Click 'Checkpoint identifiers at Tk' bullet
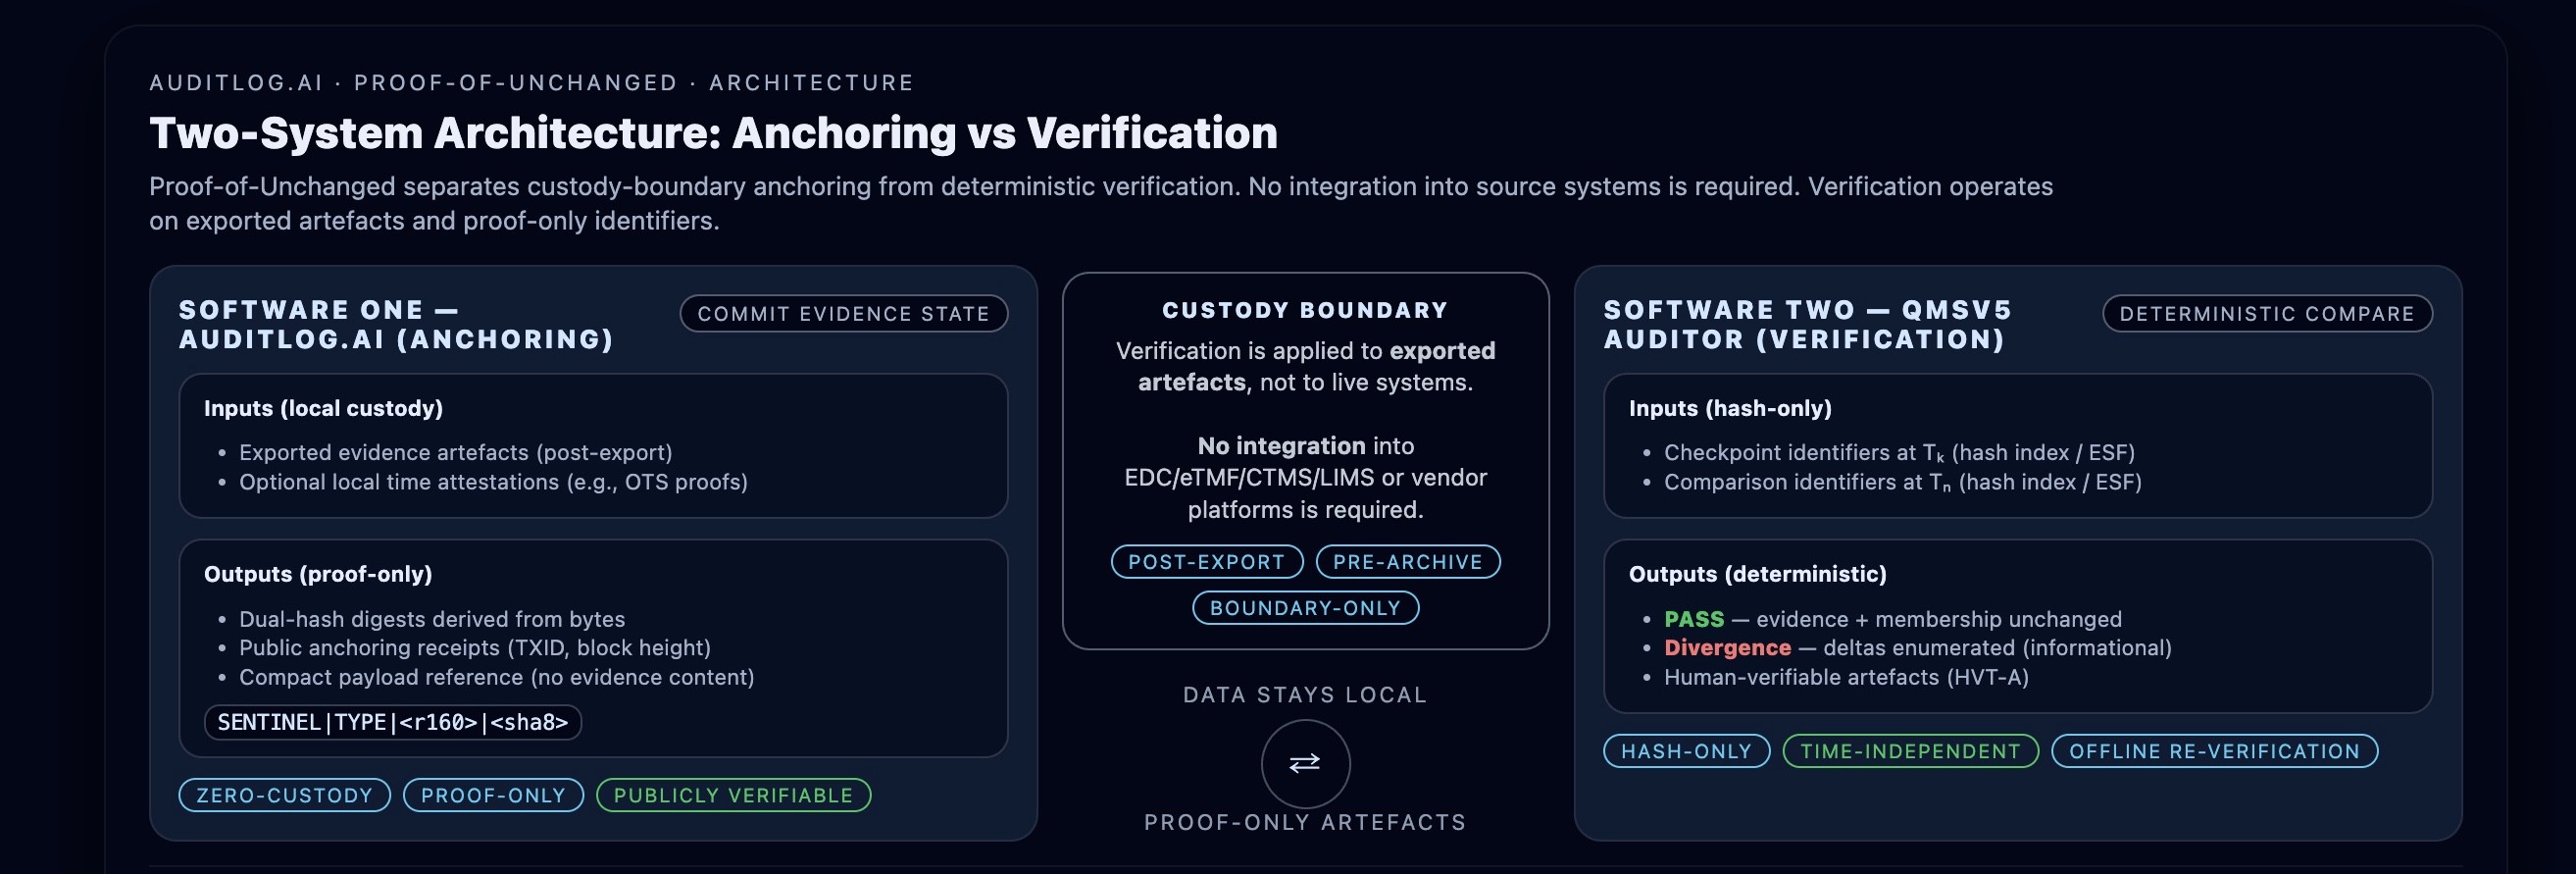This screenshot has width=2576, height=874. coord(1899,453)
